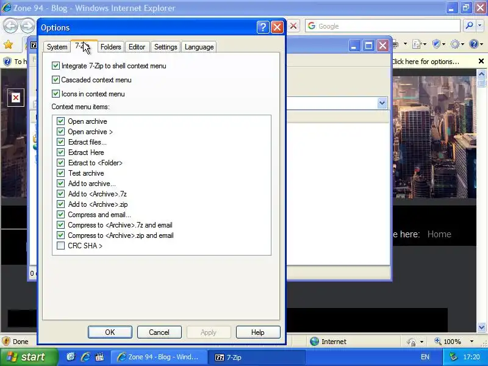
Task: Toggle the 'Open archive >' checkbox
Action: (60, 132)
